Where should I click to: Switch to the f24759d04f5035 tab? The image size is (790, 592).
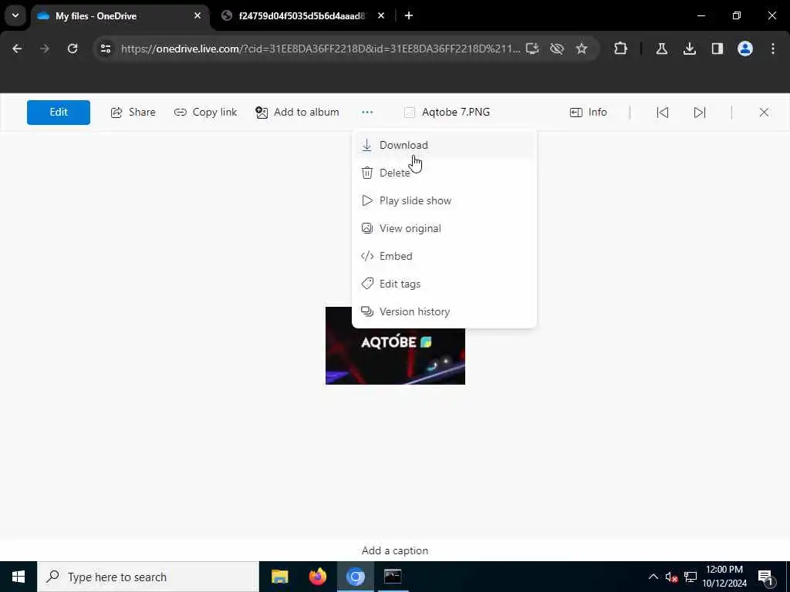(304, 15)
